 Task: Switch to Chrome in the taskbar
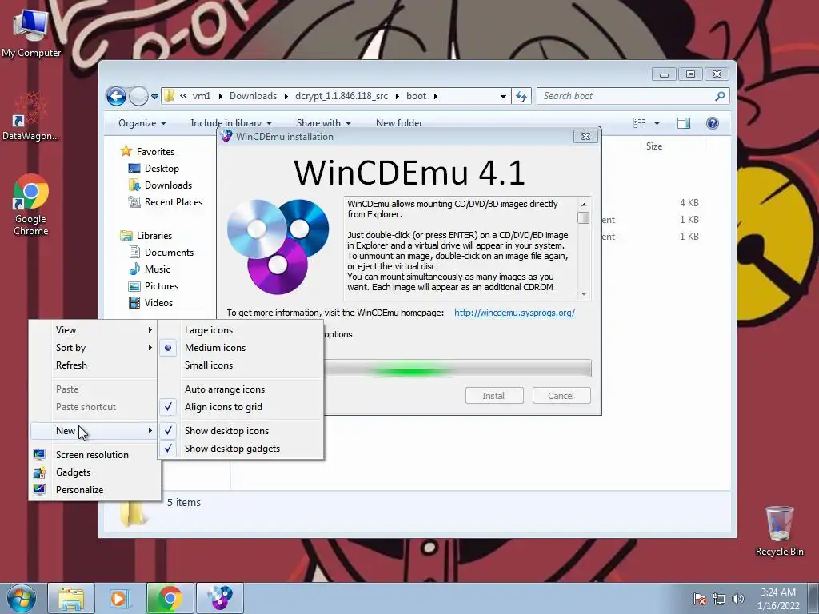tap(170, 598)
